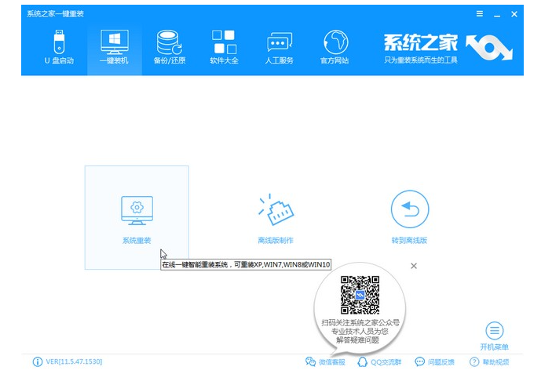Switch to the 软件大全 software tab
This screenshot has width=552, height=385.
coord(225,48)
